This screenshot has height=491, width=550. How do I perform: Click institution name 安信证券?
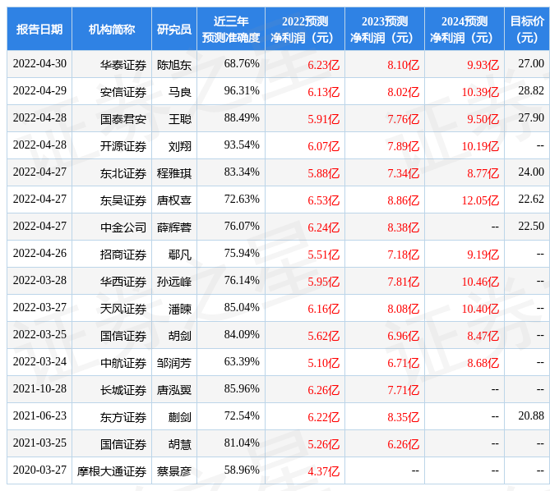coord(123,92)
